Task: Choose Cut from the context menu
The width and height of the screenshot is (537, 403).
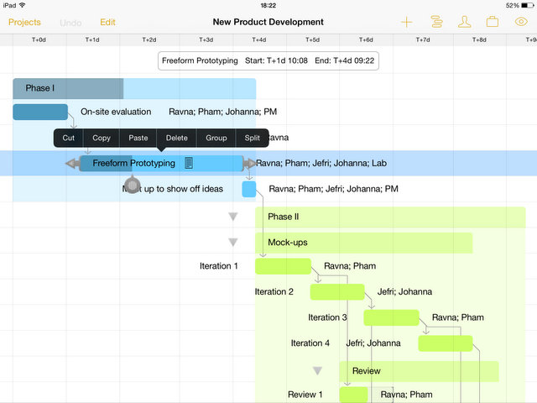Action: pyautogui.click(x=69, y=138)
